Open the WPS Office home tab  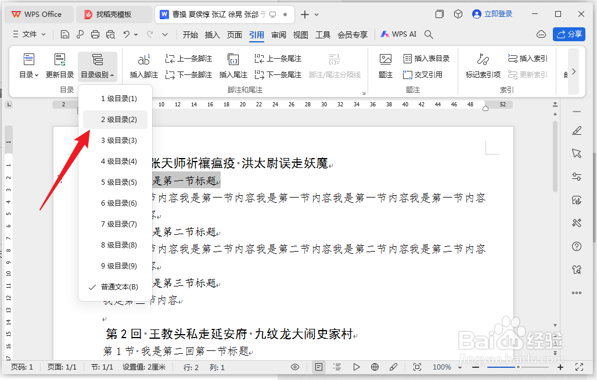[x=38, y=15]
